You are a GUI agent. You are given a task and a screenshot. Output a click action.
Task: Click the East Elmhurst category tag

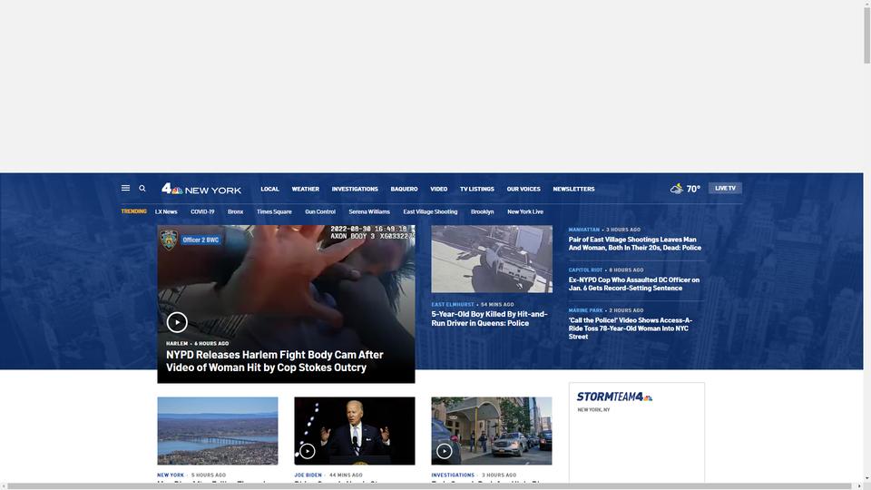(453, 305)
